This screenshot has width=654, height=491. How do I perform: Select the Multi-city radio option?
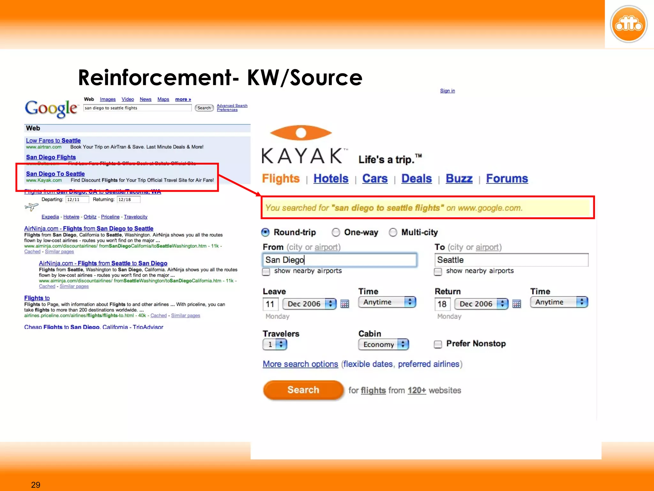pyautogui.click(x=393, y=232)
